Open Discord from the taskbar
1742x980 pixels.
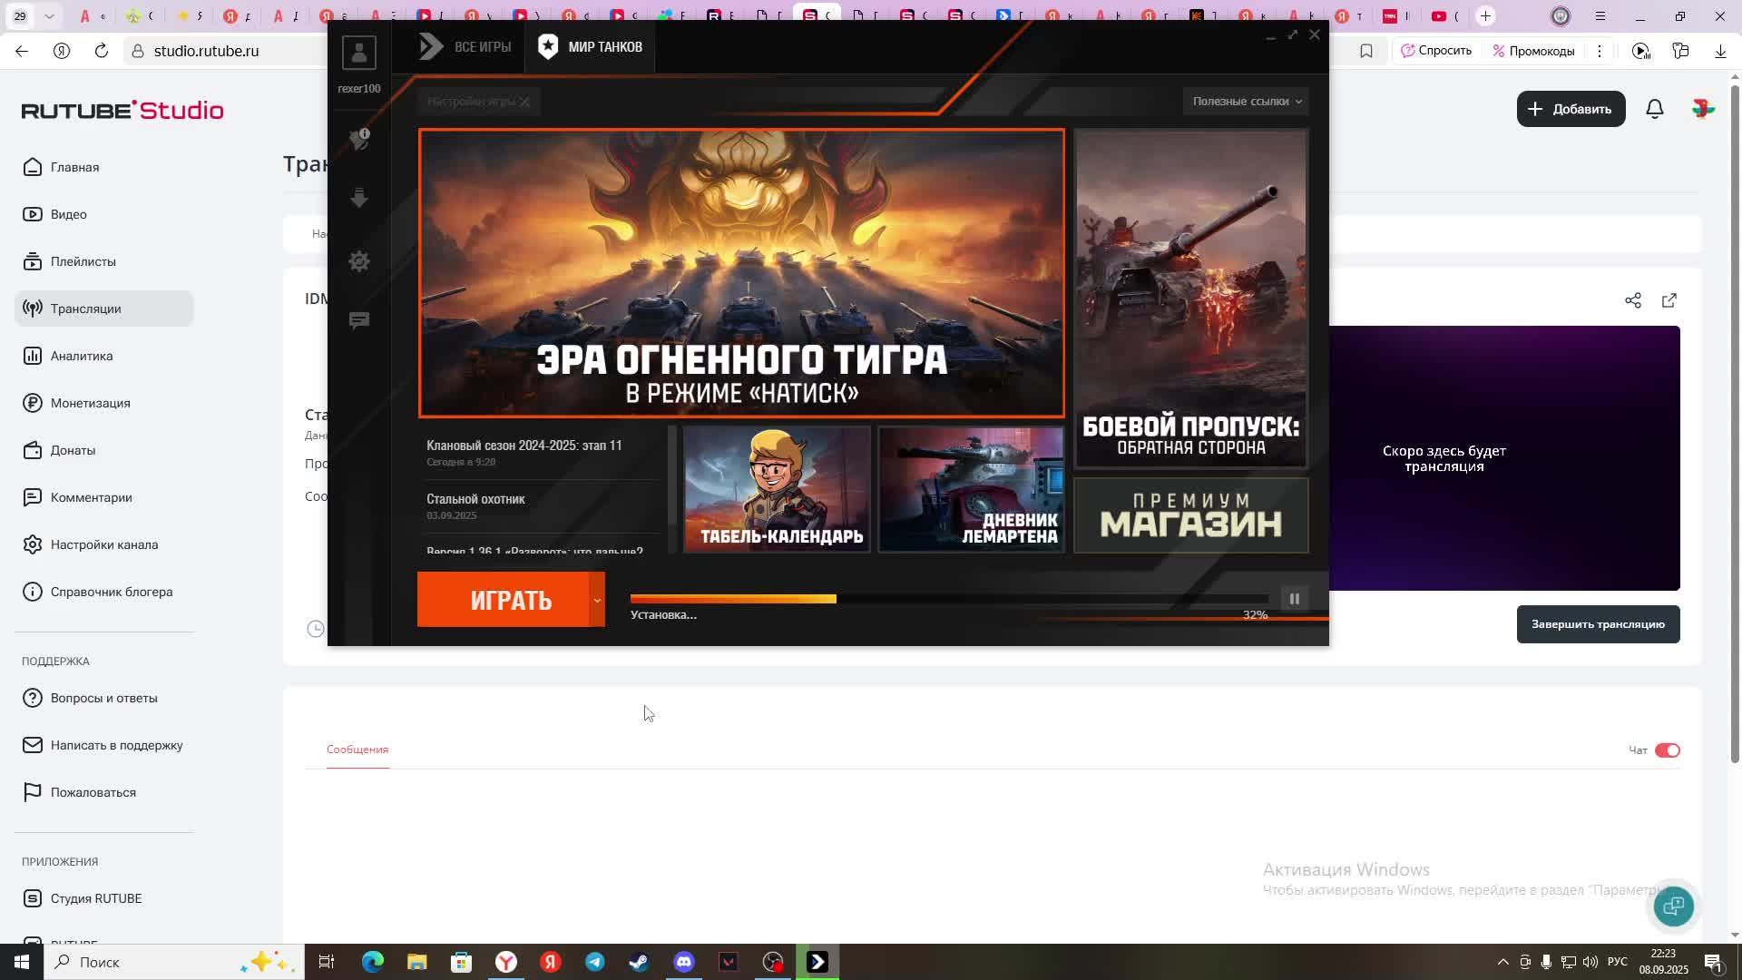tap(684, 962)
